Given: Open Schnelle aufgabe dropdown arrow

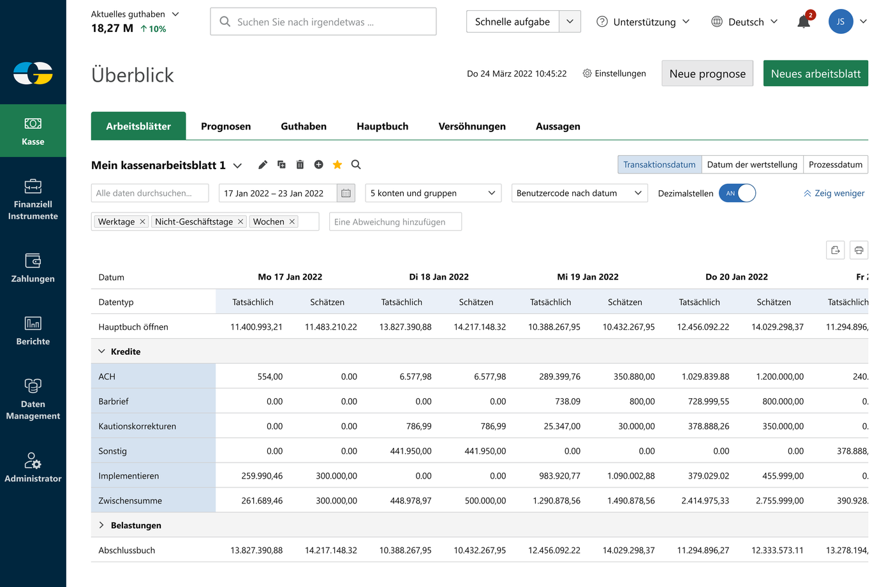Looking at the screenshot, I should 570,22.
